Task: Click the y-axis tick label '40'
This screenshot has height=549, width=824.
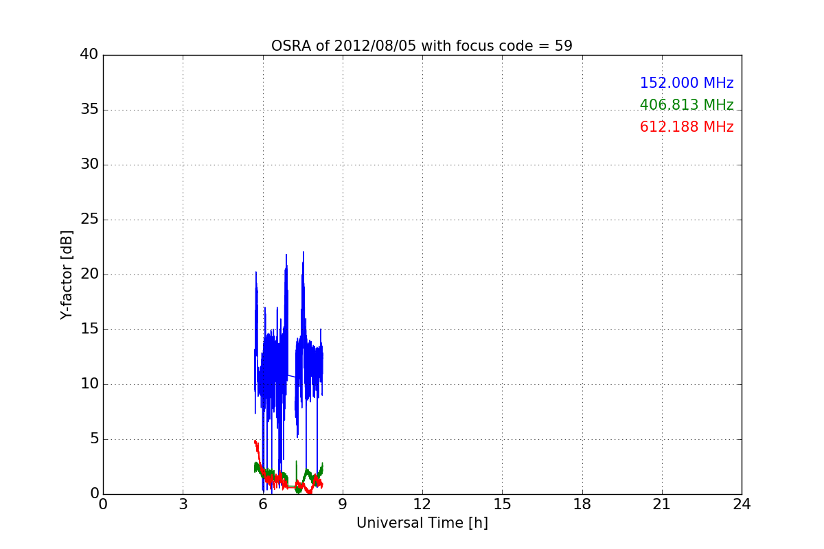Action: point(89,55)
